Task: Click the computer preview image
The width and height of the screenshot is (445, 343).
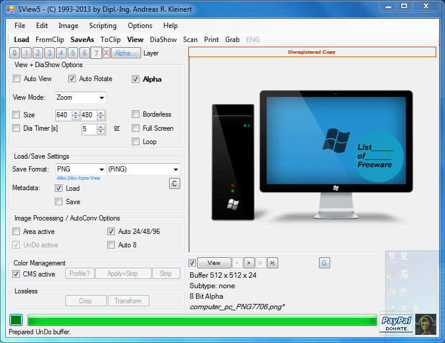Action: (x=312, y=155)
